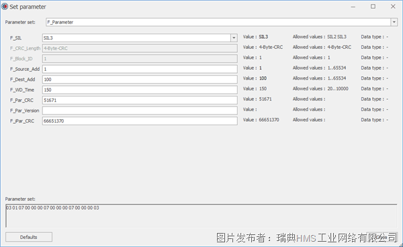This screenshot has height=247, width=403.
Task: Click 'Value : 100' text
Action: [x=255, y=78]
